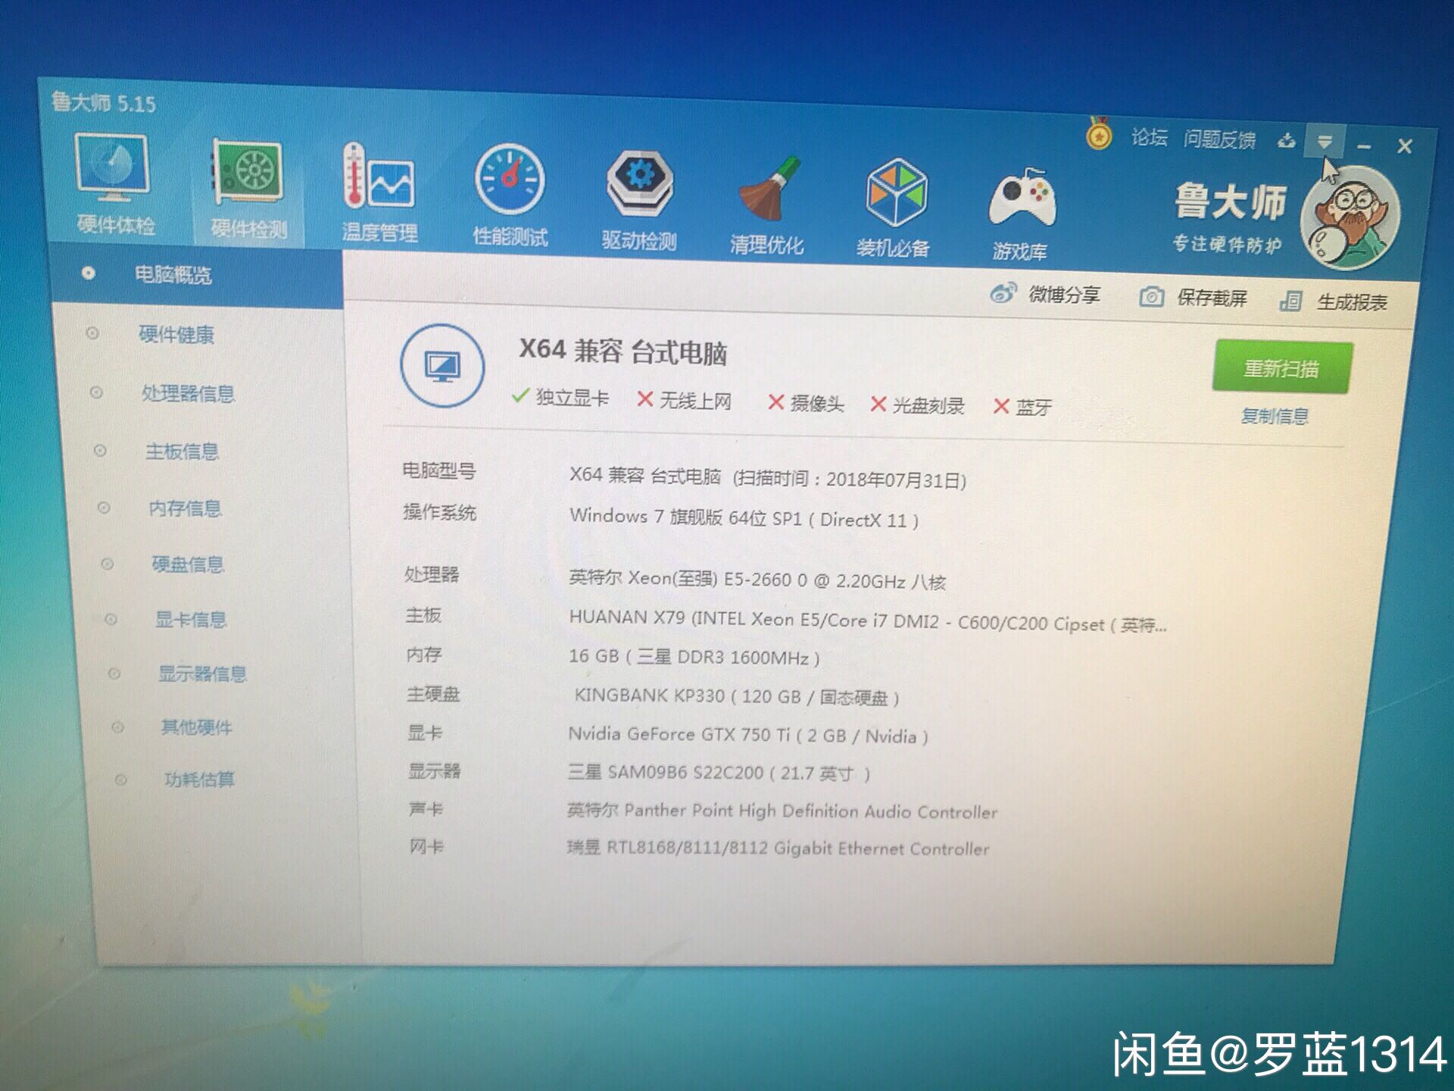Open the title bar dropdown menu arrow
This screenshot has height=1091, width=1454.
(x=1324, y=142)
